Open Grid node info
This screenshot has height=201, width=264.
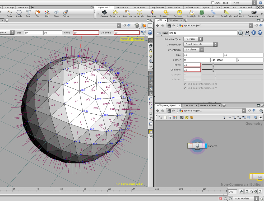[253, 33]
